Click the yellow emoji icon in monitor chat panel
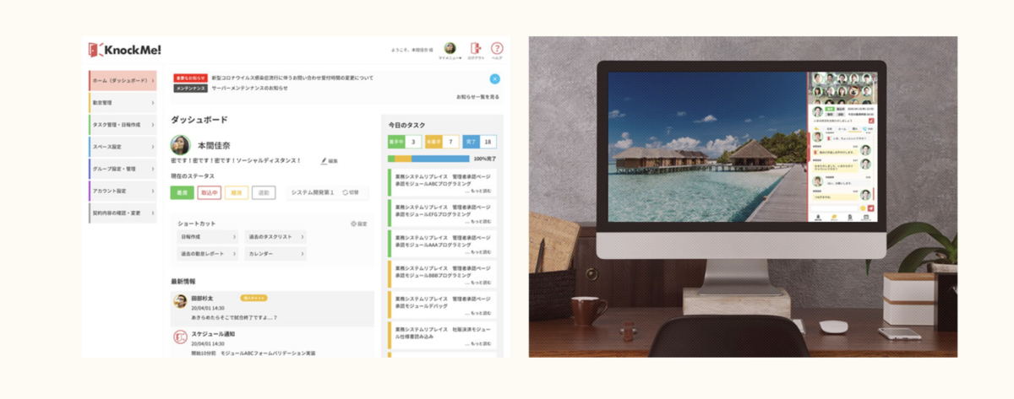1014x399 pixels. (861, 208)
